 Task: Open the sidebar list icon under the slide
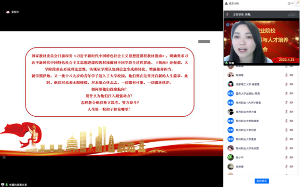point(4,158)
